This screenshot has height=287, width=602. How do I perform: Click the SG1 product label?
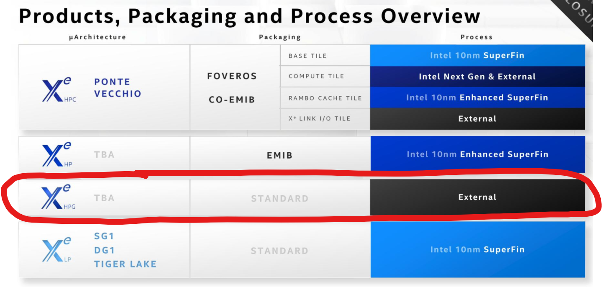[104, 236]
